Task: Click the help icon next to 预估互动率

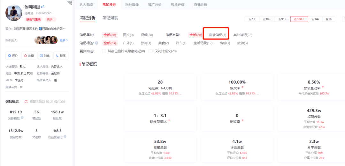Action: coord(323,87)
